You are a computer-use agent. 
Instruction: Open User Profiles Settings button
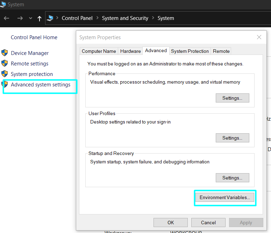point(232,138)
